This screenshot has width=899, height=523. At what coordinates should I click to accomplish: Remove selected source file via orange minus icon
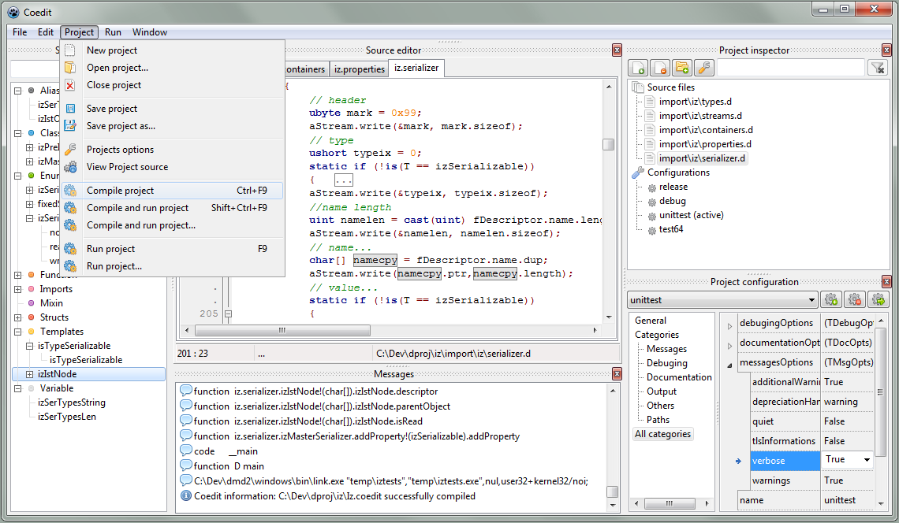[660, 68]
